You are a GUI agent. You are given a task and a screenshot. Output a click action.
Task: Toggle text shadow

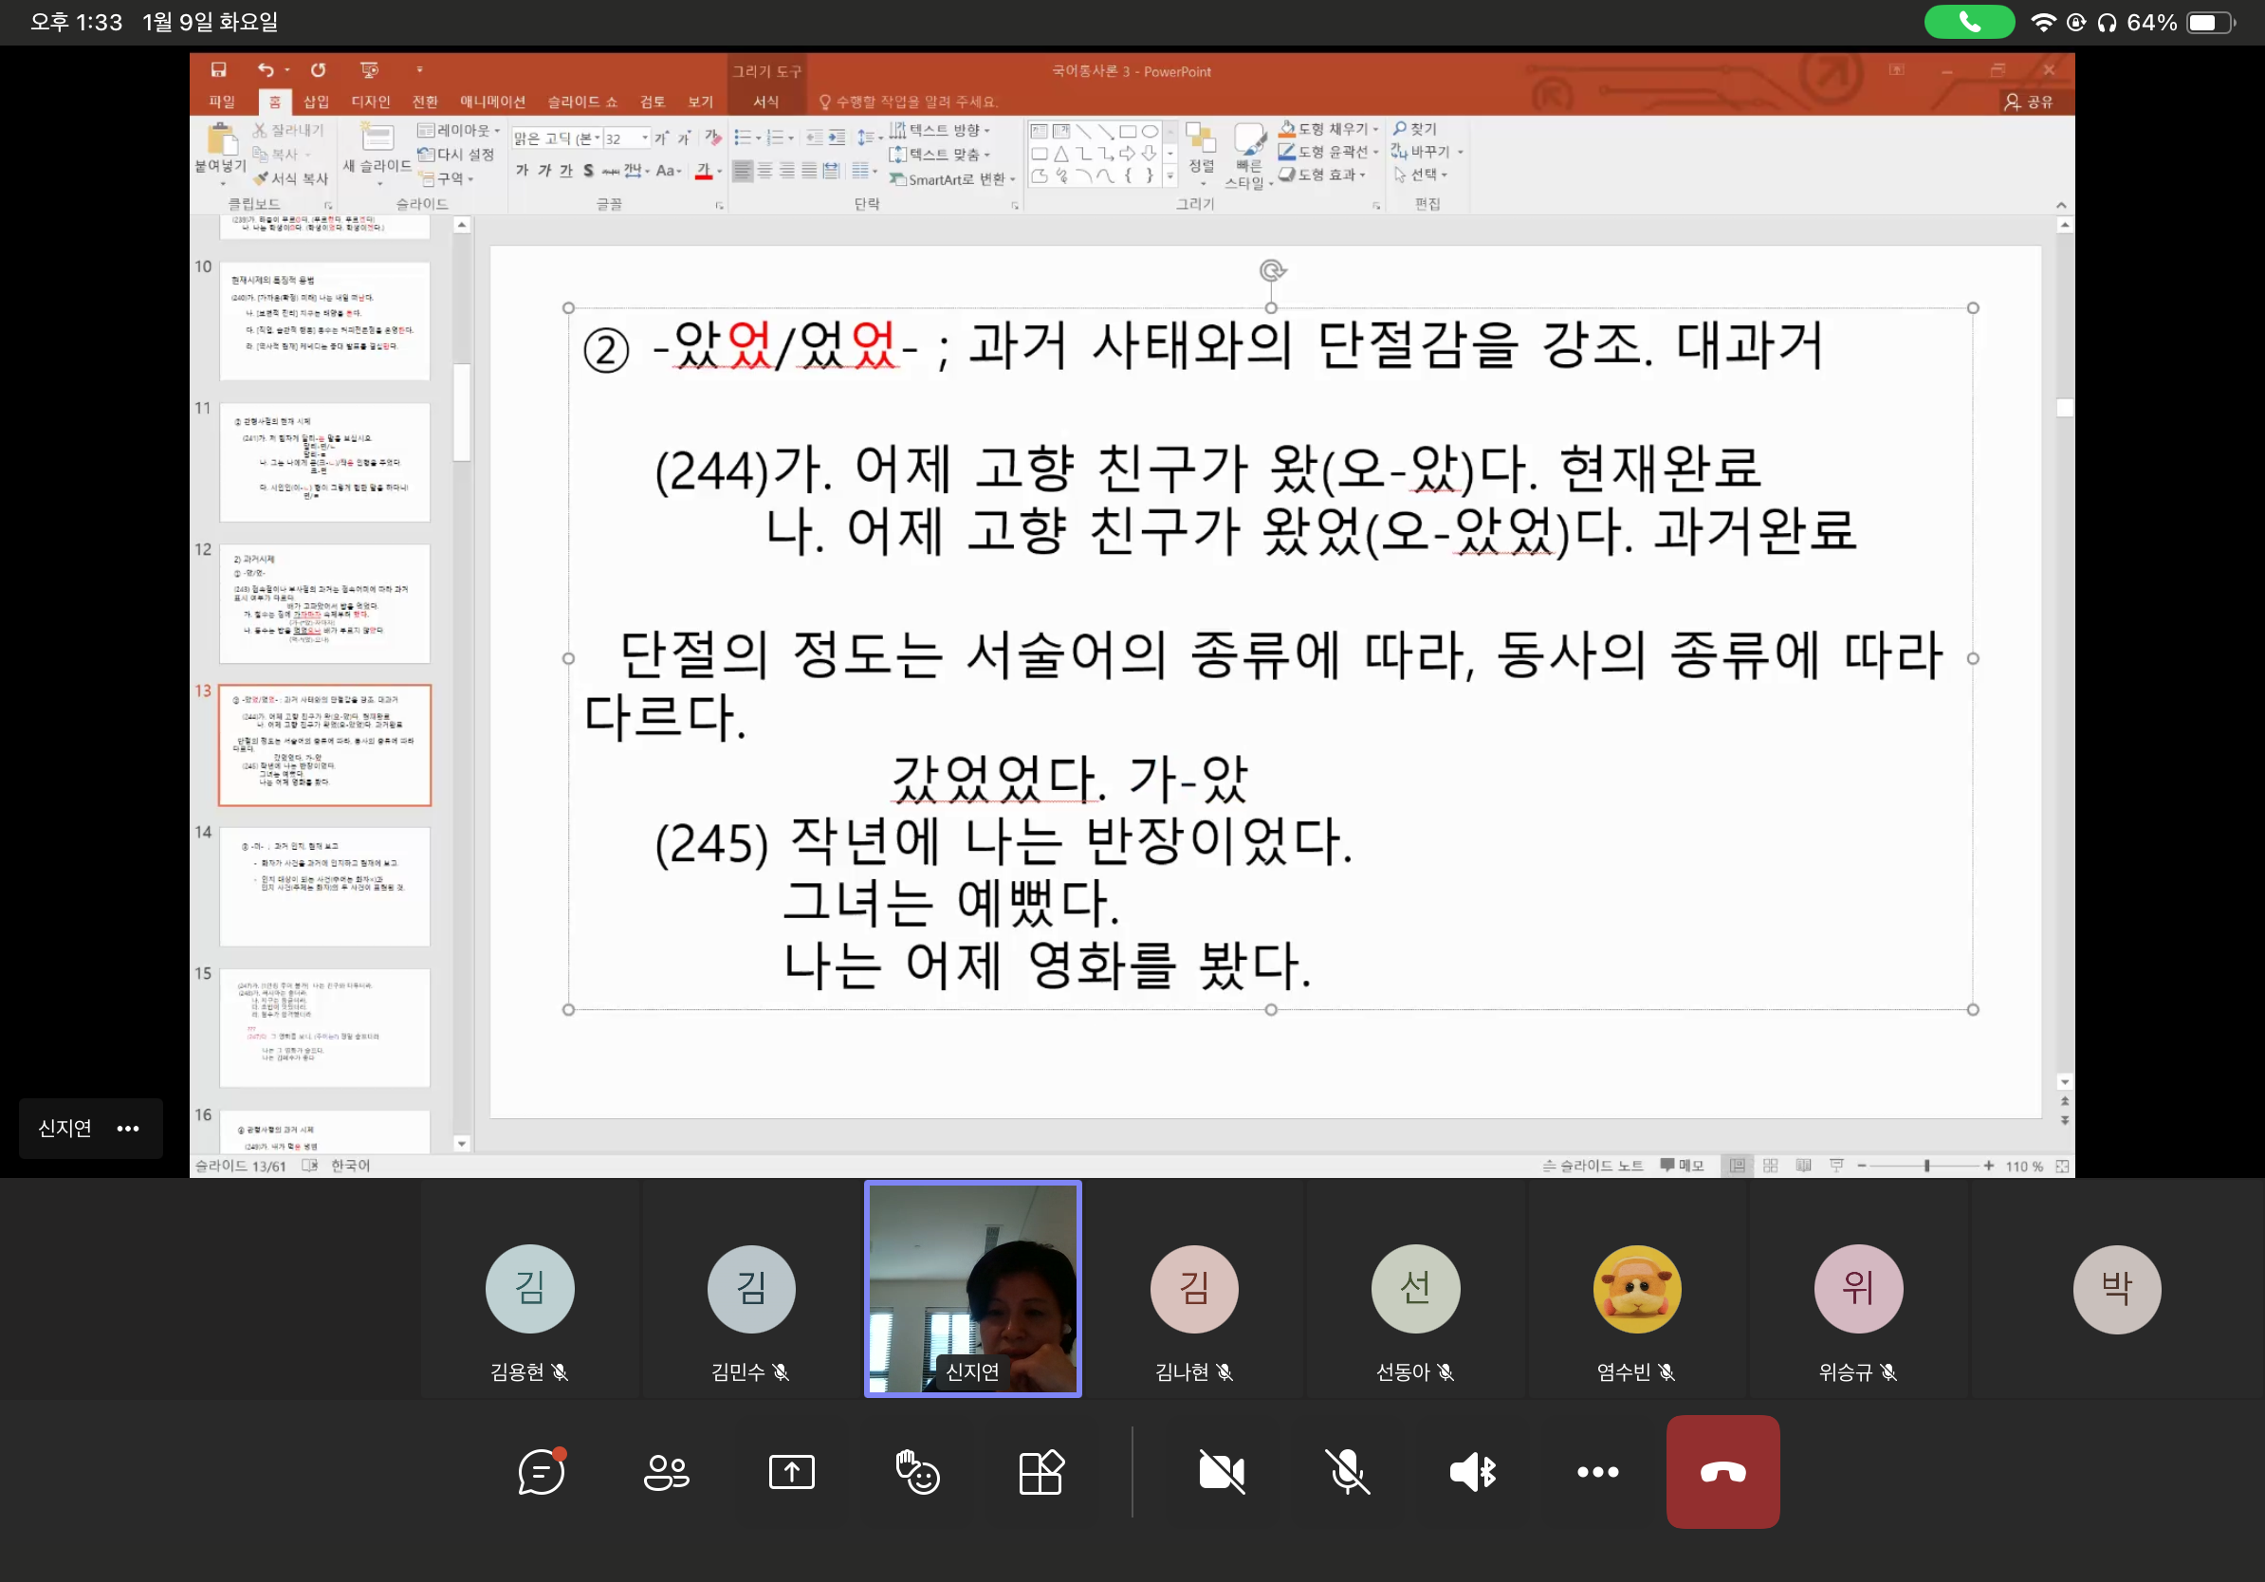pyautogui.click(x=588, y=171)
